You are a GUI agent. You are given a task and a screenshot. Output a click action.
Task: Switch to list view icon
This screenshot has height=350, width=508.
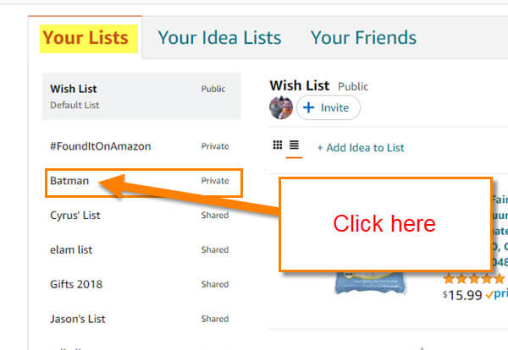(x=294, y=145)
